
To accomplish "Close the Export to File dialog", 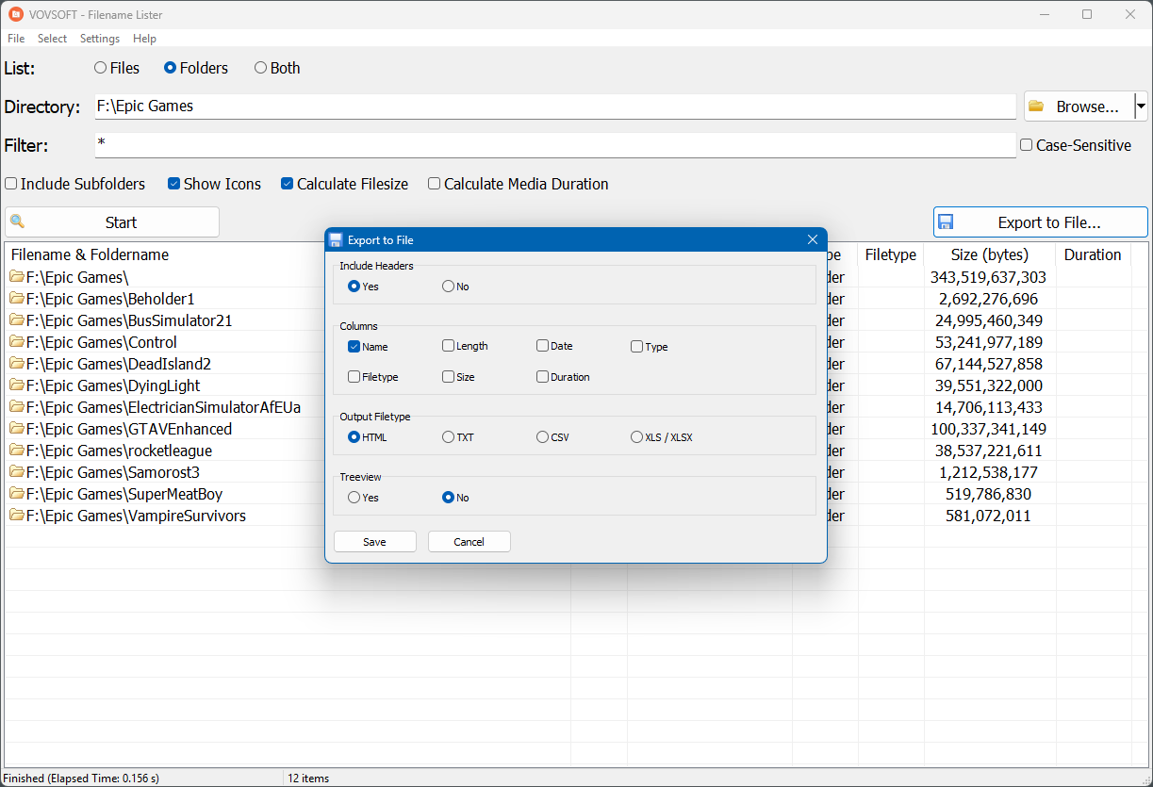I will (x=812, y=240).
